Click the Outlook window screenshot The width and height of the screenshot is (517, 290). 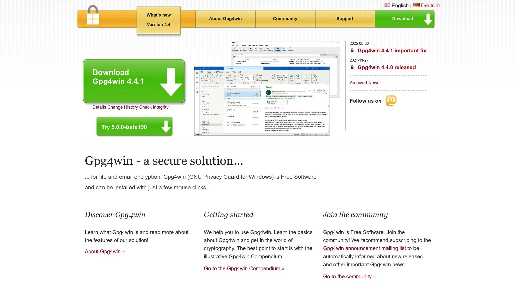pyautogui.click(x=262, y=101)
